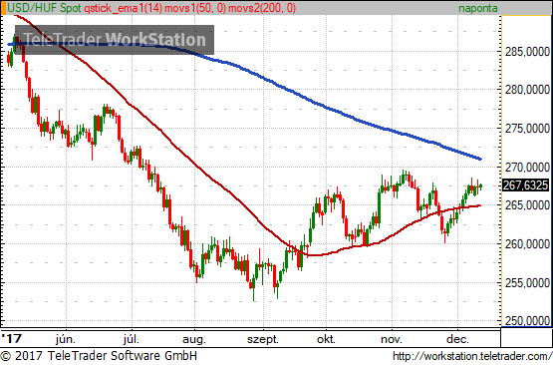Click the 'aug.' month label
553x365 pixels.
pyautogui.click(x=194, y=340)
